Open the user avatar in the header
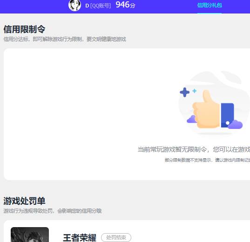Viewport: 250px width, 242px height. [74, 5]
